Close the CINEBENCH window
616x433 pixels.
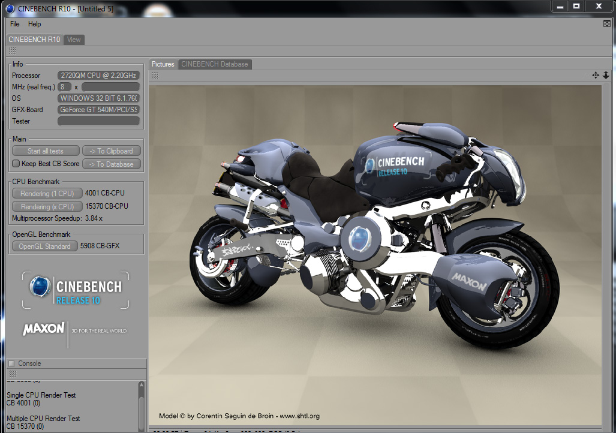[x=599, y=6]
